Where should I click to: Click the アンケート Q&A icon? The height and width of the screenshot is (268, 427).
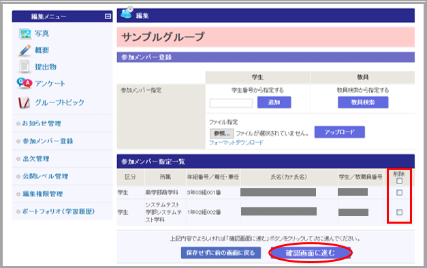(x=25, y=83)
